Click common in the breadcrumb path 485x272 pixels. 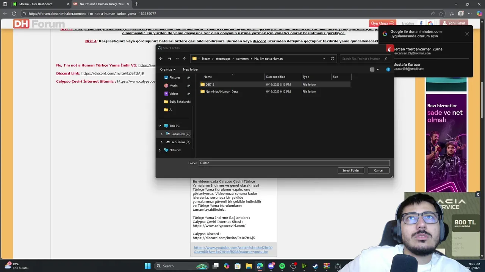[242, 59]
